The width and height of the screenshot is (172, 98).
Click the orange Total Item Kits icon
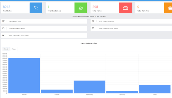(168, 8)
